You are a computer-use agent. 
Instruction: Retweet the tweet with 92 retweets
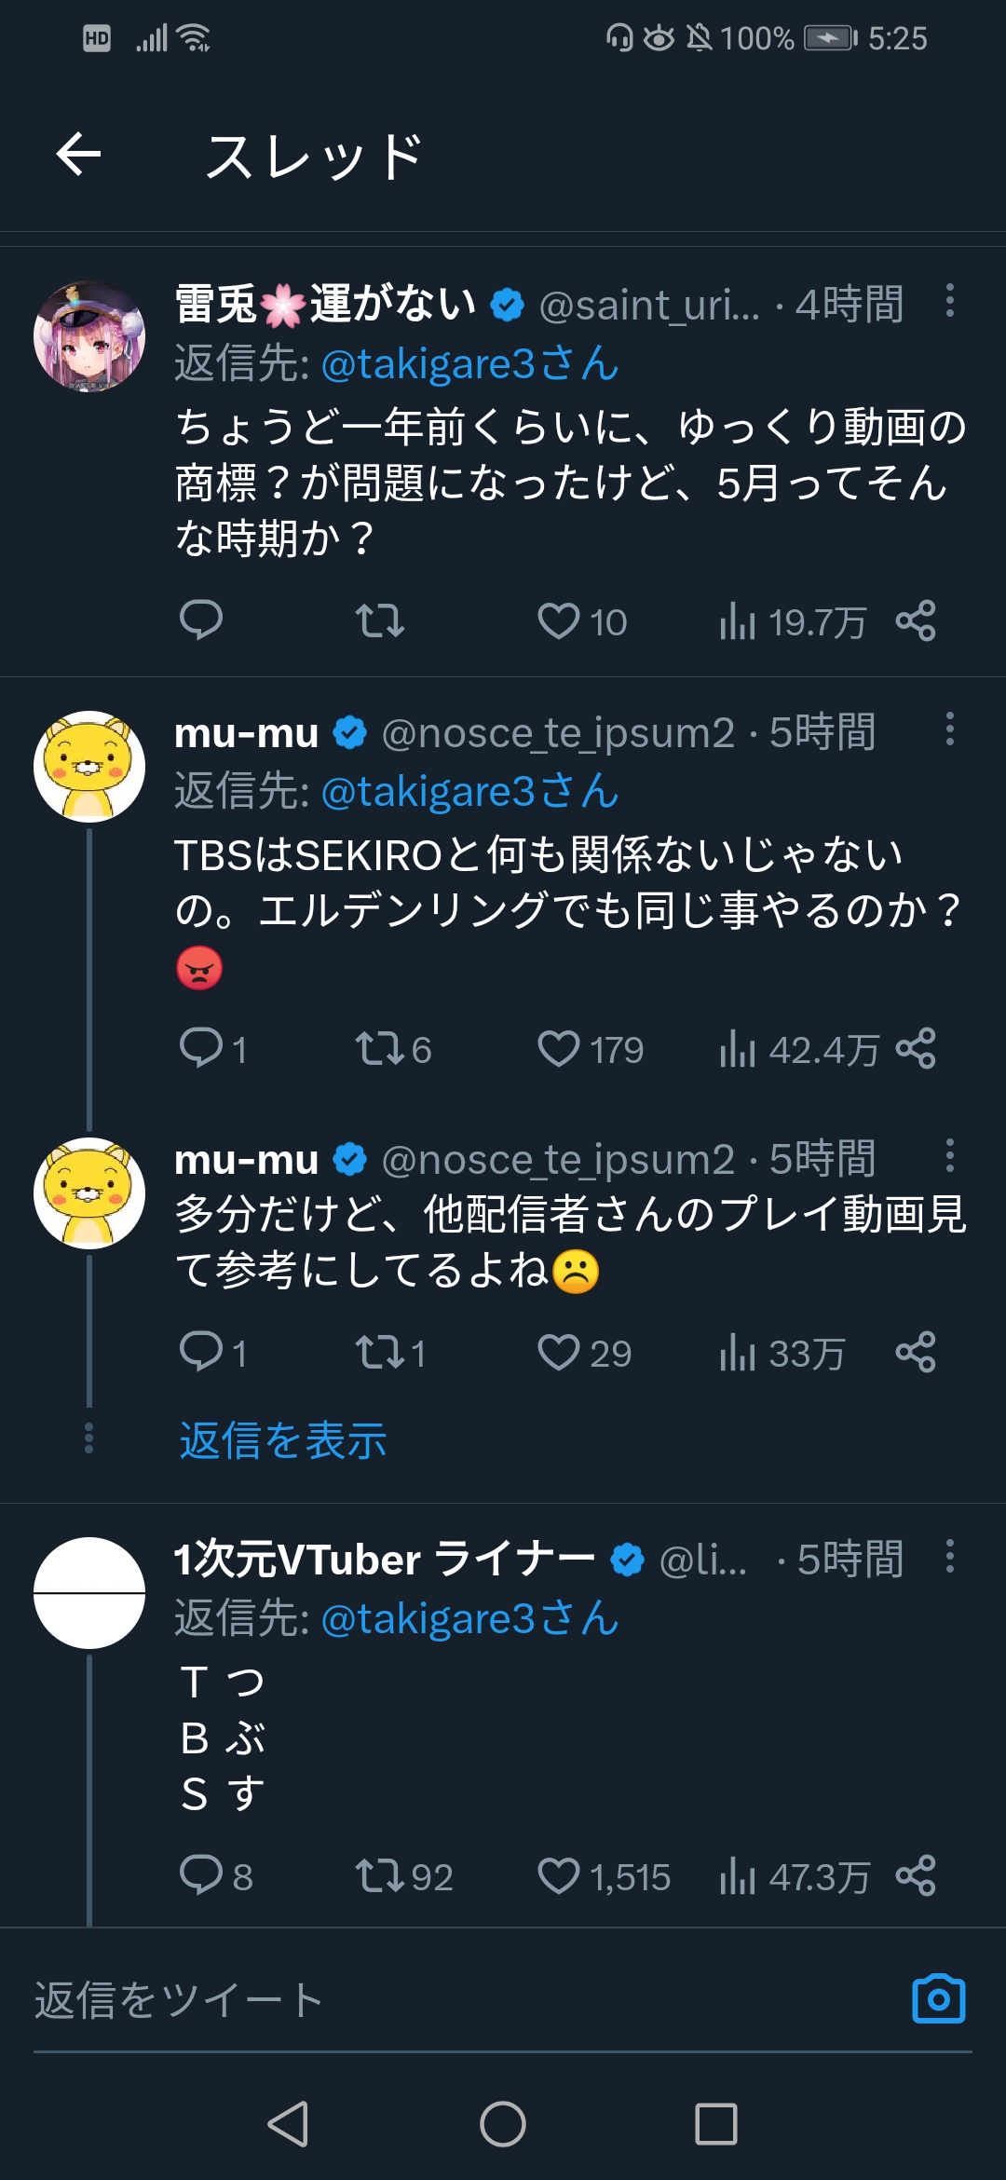(x=380, y=1875)
